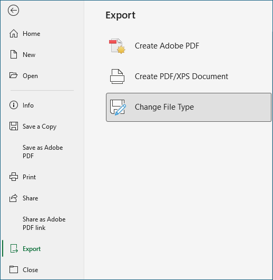Click the back arrow circle icon
This screenshot has width=273, height=280.
point(13,11)
